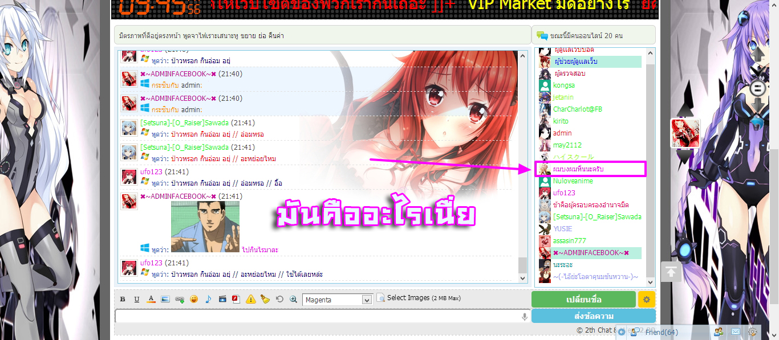Click the chat log scrollbar down arrow
Screen dimensions: 779x340
[x=523, y=278]
